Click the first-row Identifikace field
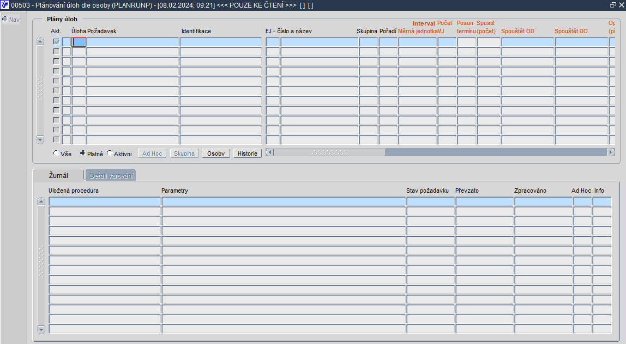Screen dimensions: 626x344 221,42
